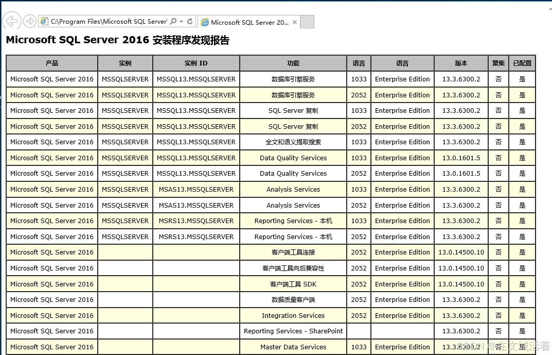The width and height of the screenshot is (552, 355).
Task: Close the Microsoft SQL Server 20... tab
Action: (x=295, y=22)
